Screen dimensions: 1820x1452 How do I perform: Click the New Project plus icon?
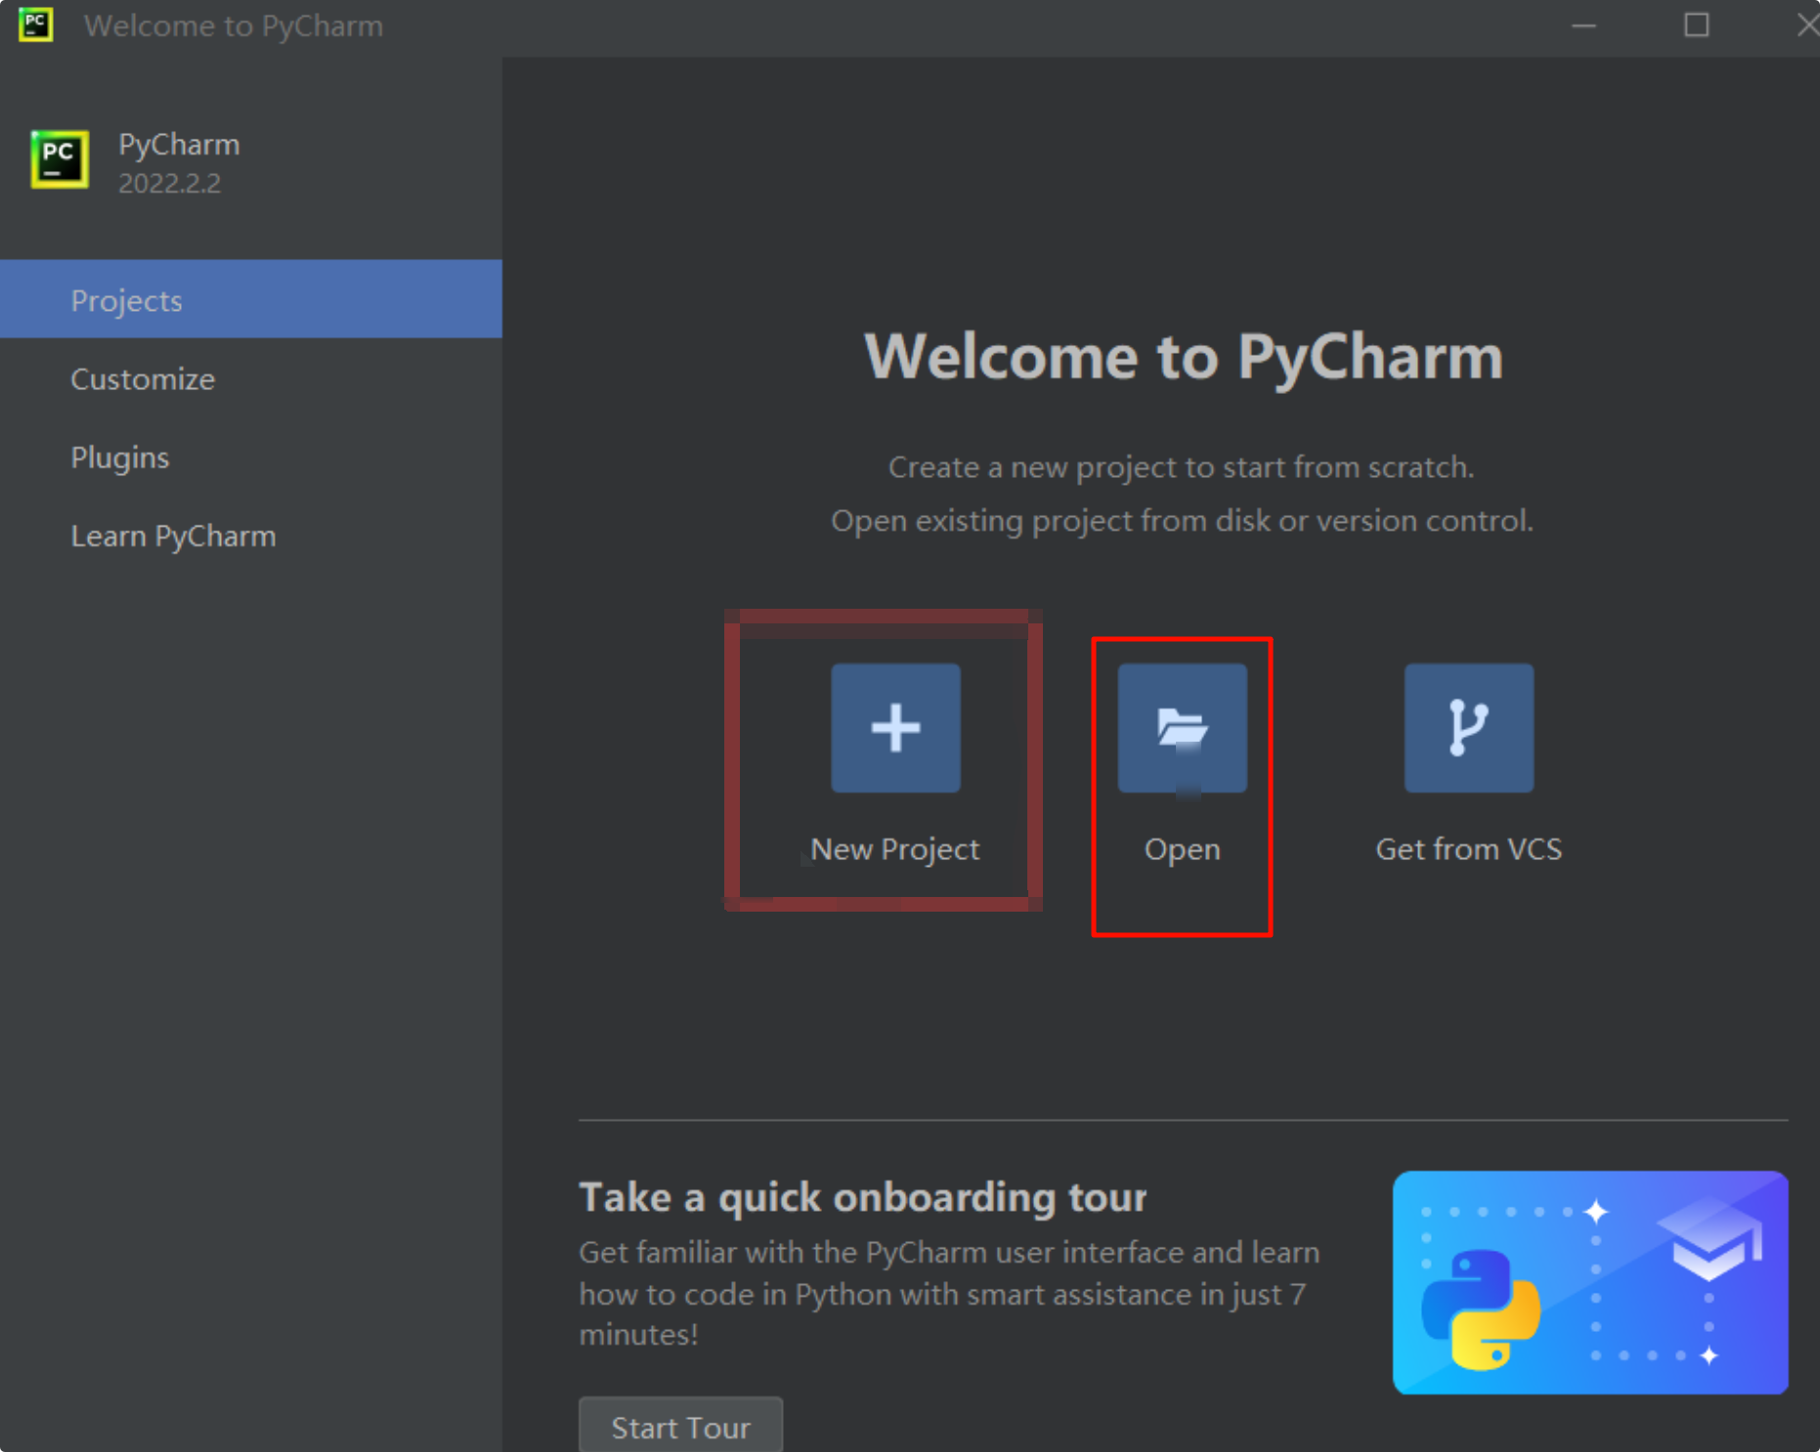pyautogui.click(x=895, y=728)
